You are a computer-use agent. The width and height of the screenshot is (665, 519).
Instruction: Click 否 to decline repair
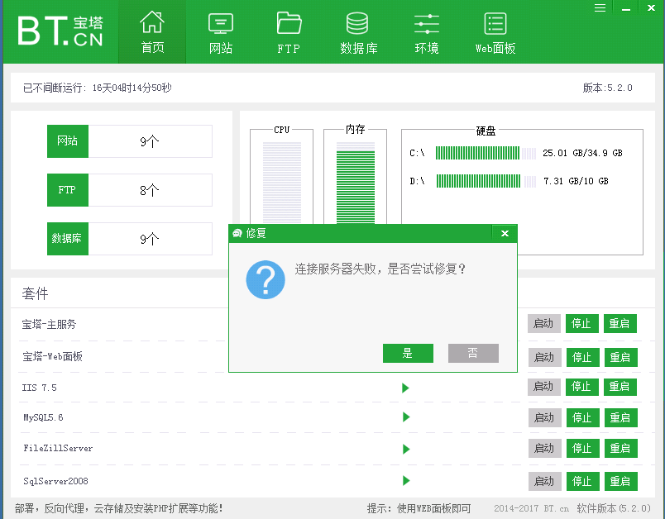[x=473, y=353]
